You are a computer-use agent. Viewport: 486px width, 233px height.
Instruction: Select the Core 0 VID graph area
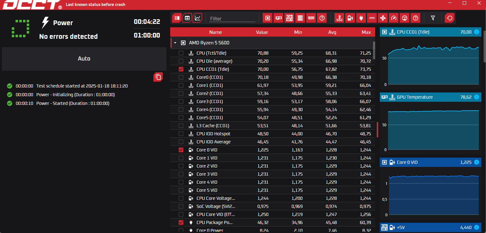430,193
